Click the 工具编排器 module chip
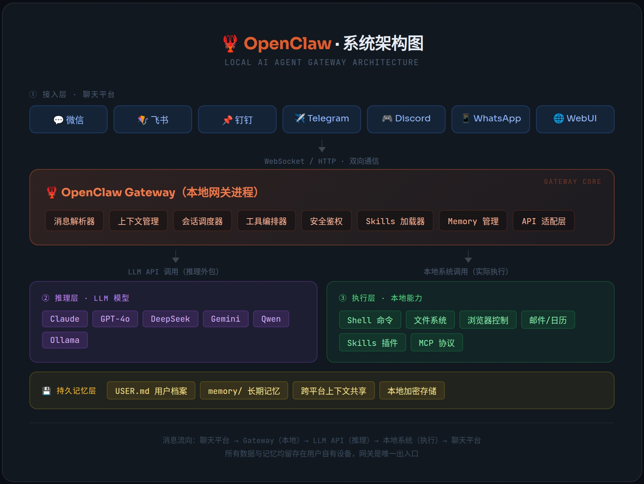This screenshot has width=644, height=484. pyautogui.click(x=267, y=221)
